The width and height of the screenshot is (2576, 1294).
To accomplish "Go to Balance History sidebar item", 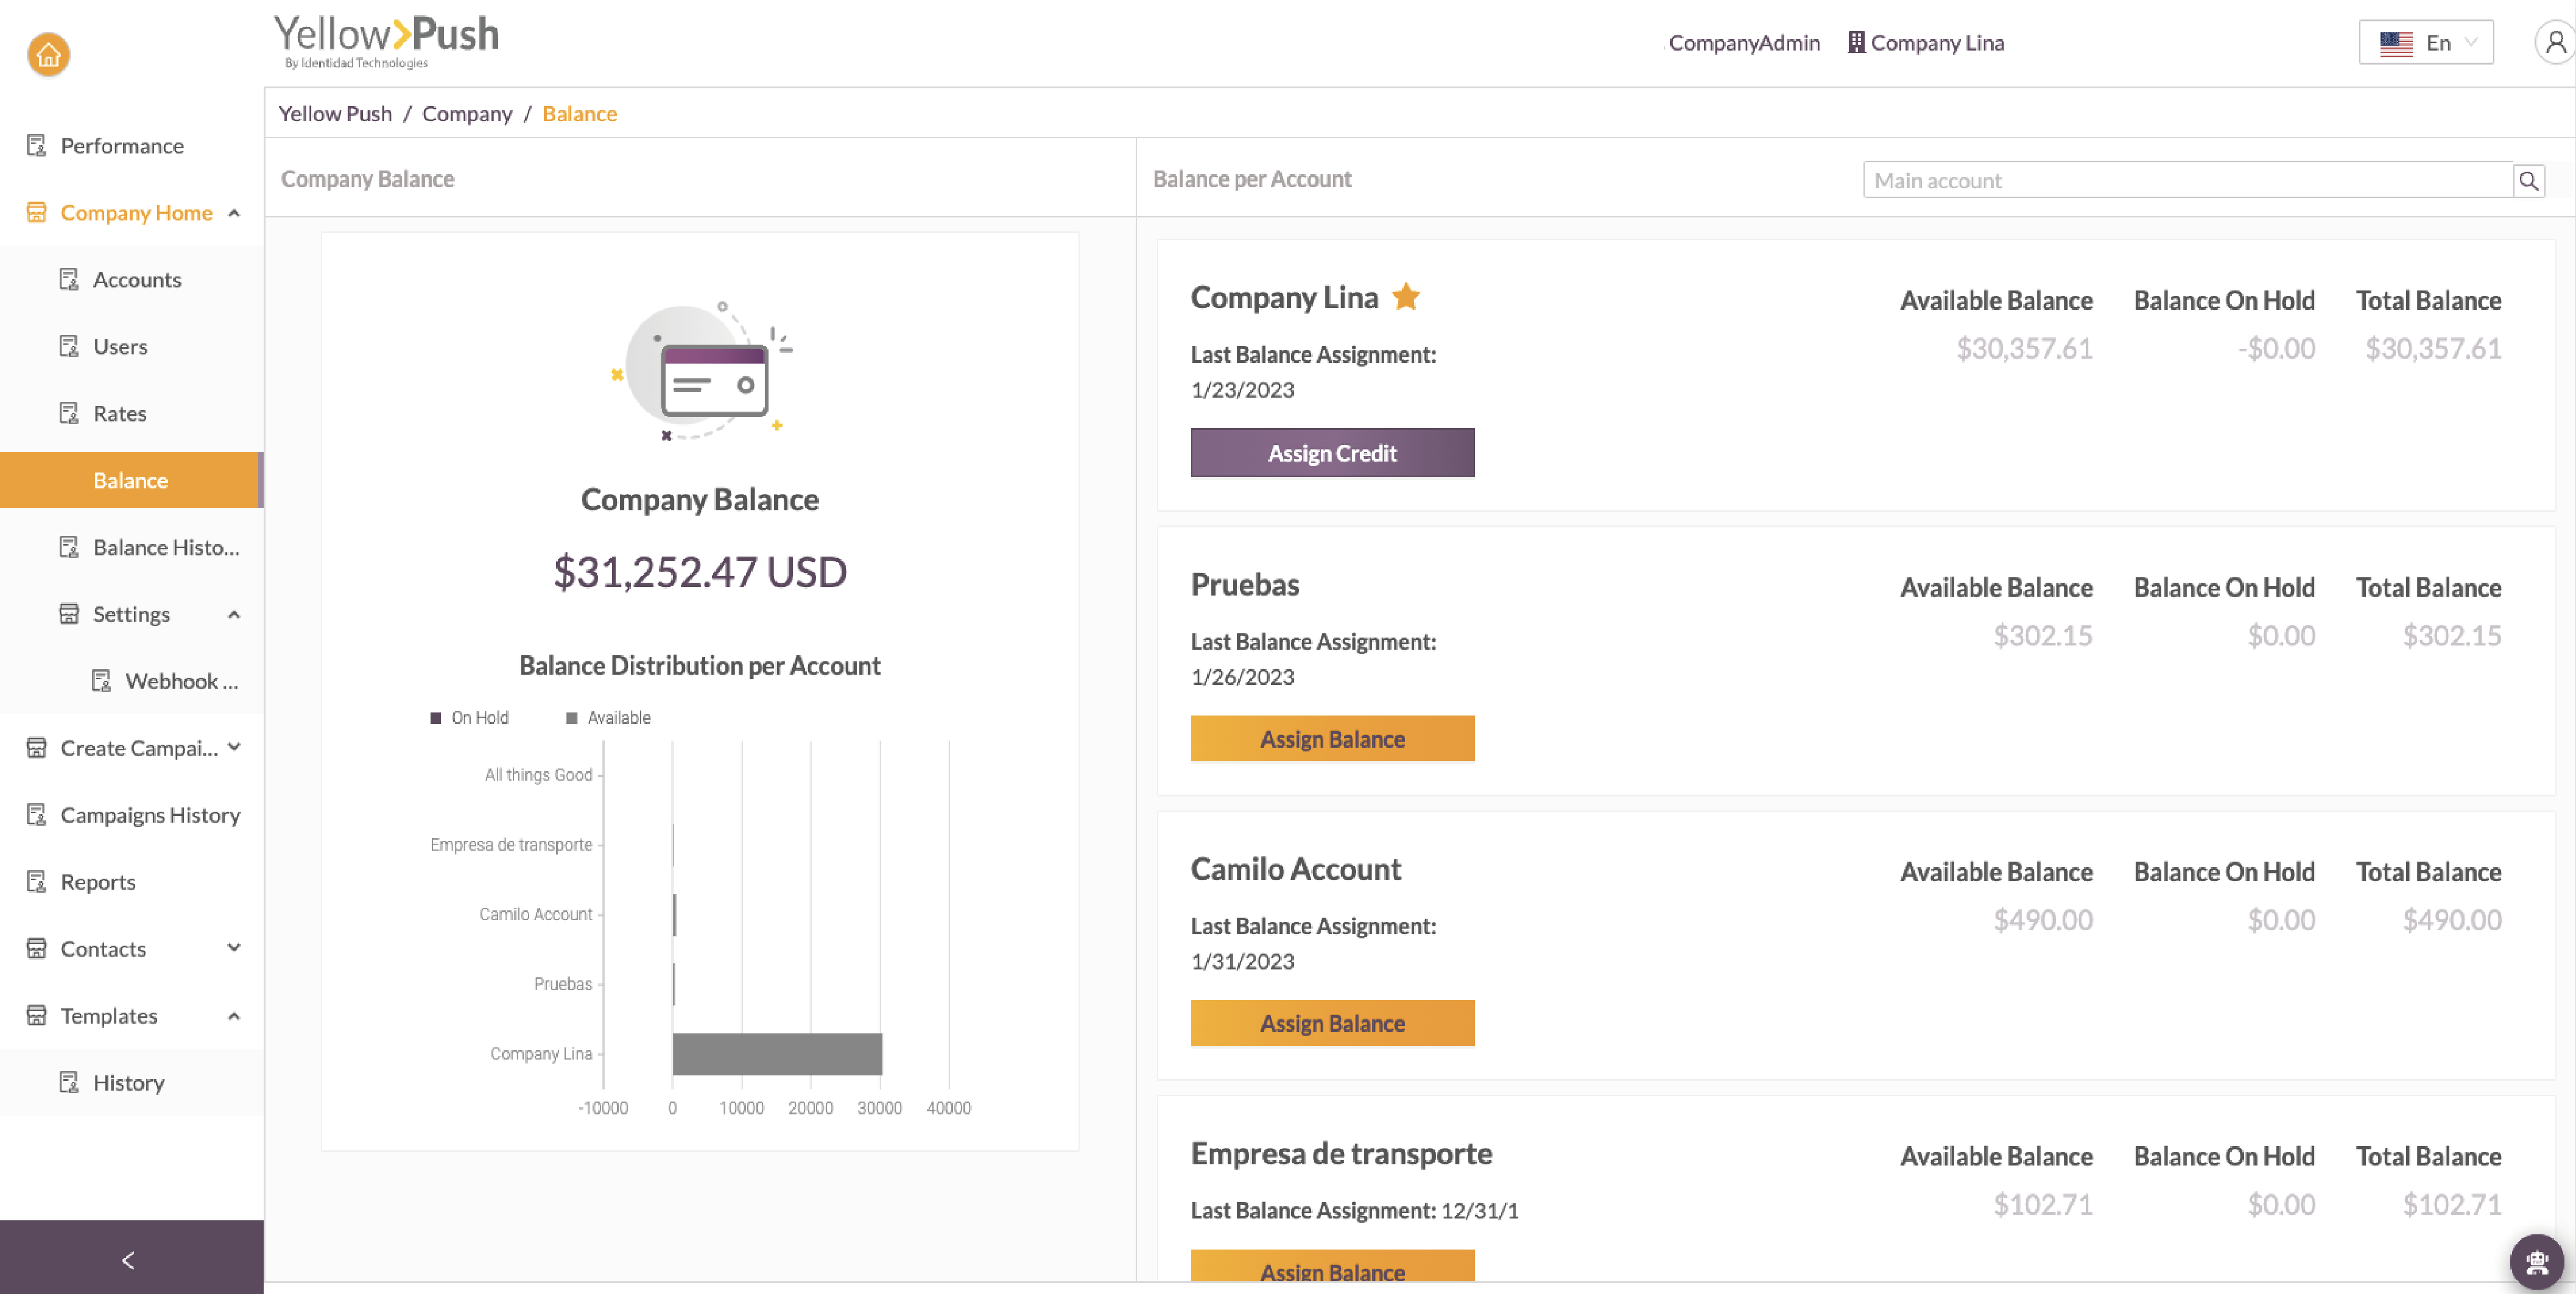I will coord(165,547).
